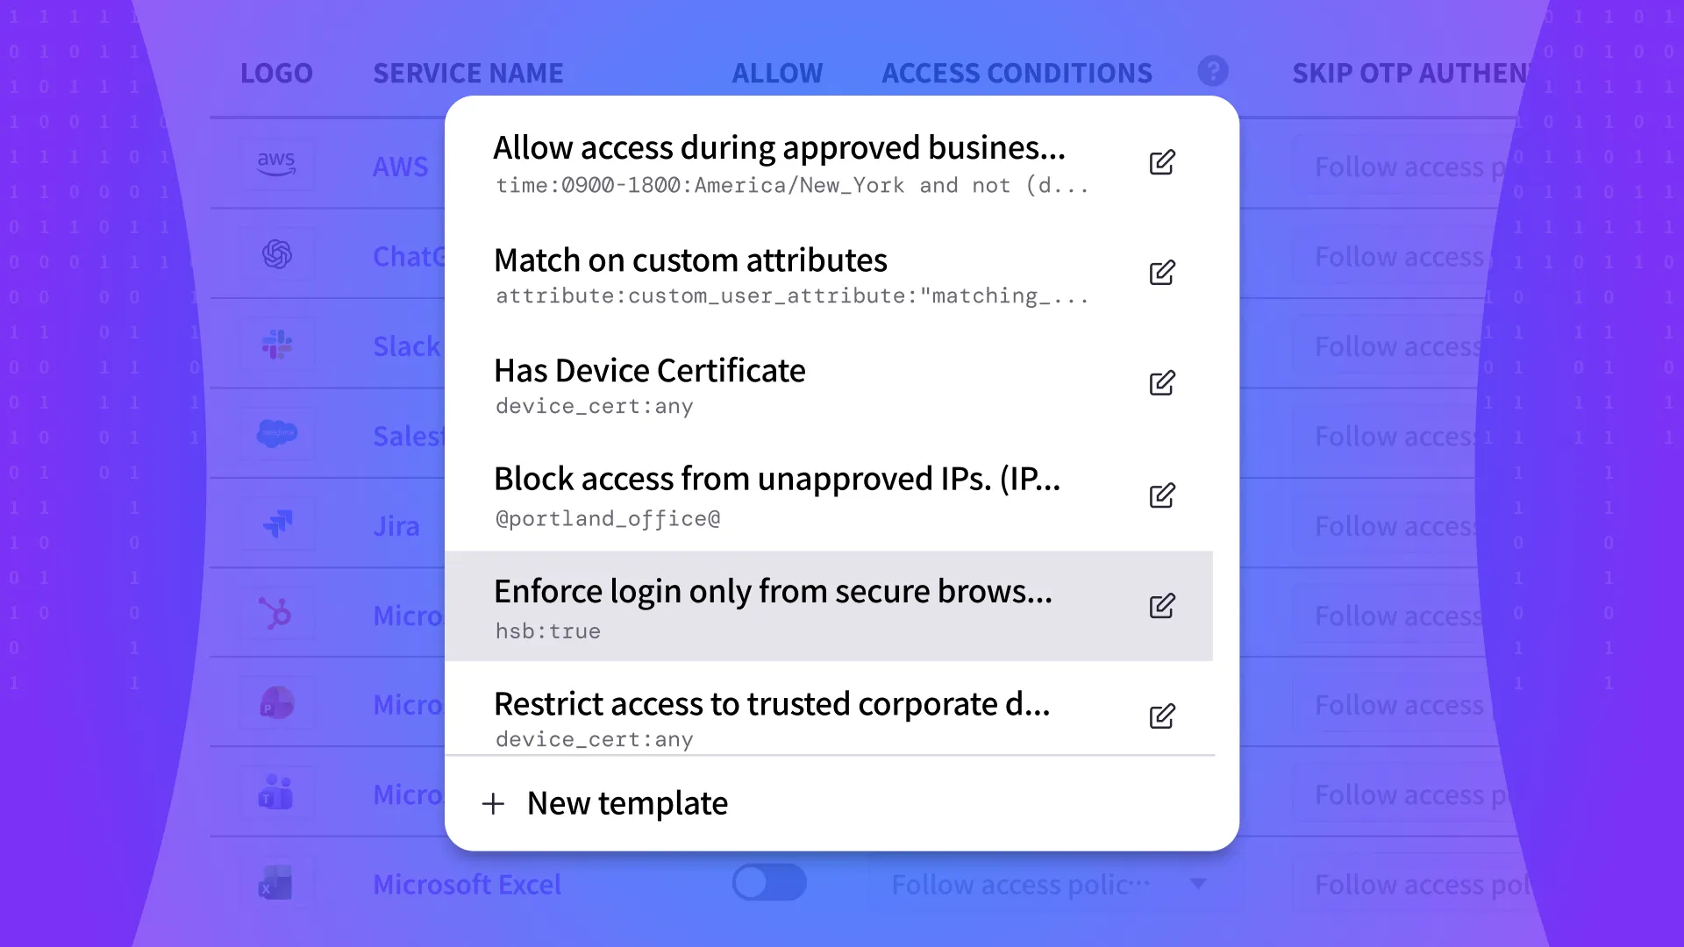Edit the 'Enforce login only from secure browser' template
Image resolution: width=1684 pixels, height=947 pixels.
coord(1162,606)
